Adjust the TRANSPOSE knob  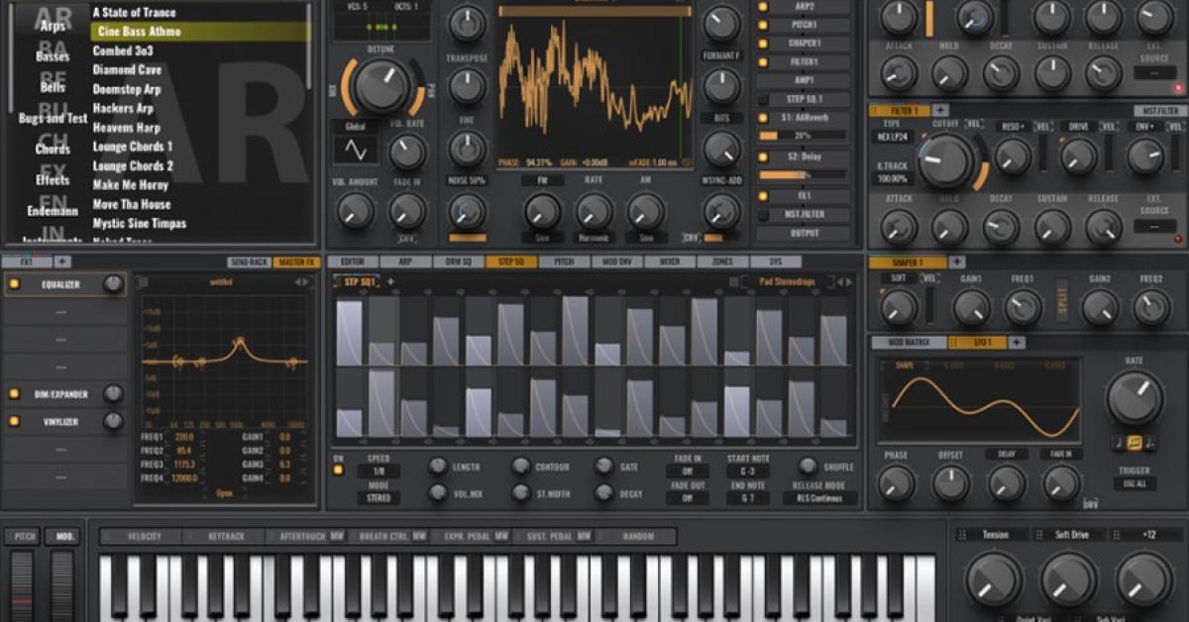pos(467,86)
